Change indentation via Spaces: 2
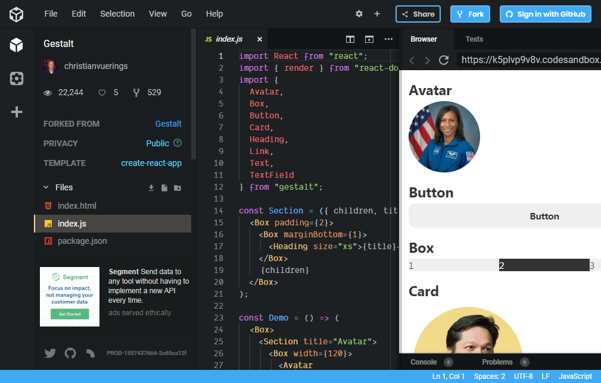 point(490,376)
